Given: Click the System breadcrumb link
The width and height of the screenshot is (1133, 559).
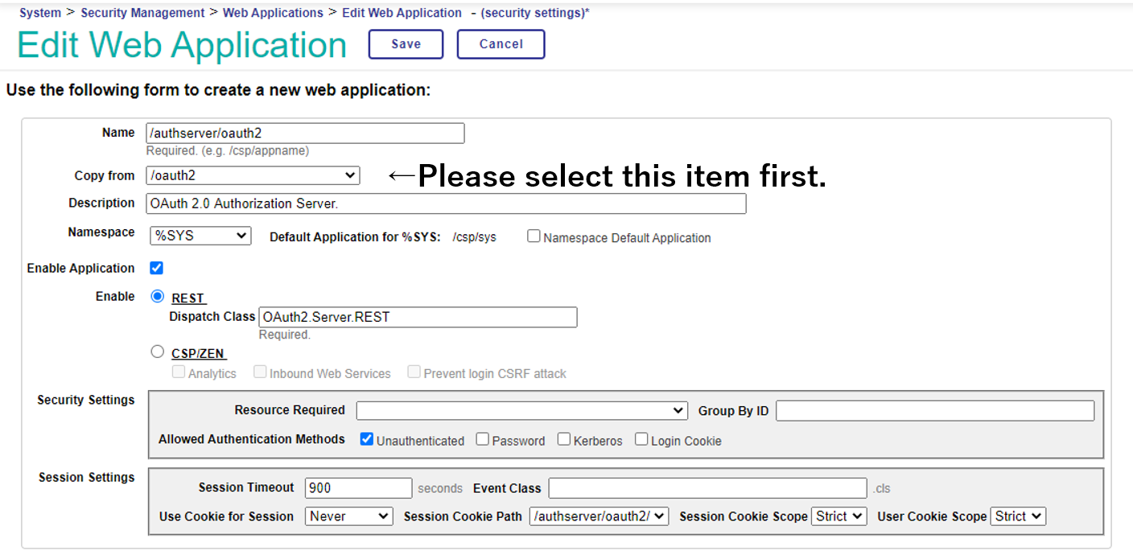Looking at the screenshot, I should pyautogui.click(x=40, y=13).
